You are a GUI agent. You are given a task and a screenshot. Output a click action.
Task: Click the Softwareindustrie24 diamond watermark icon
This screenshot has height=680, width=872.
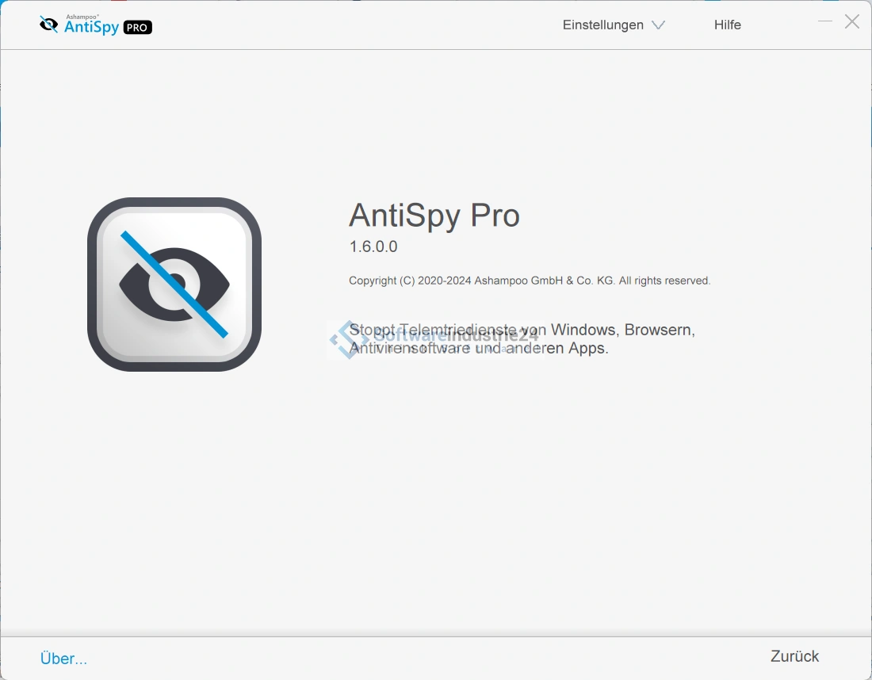tap(348, 339)
